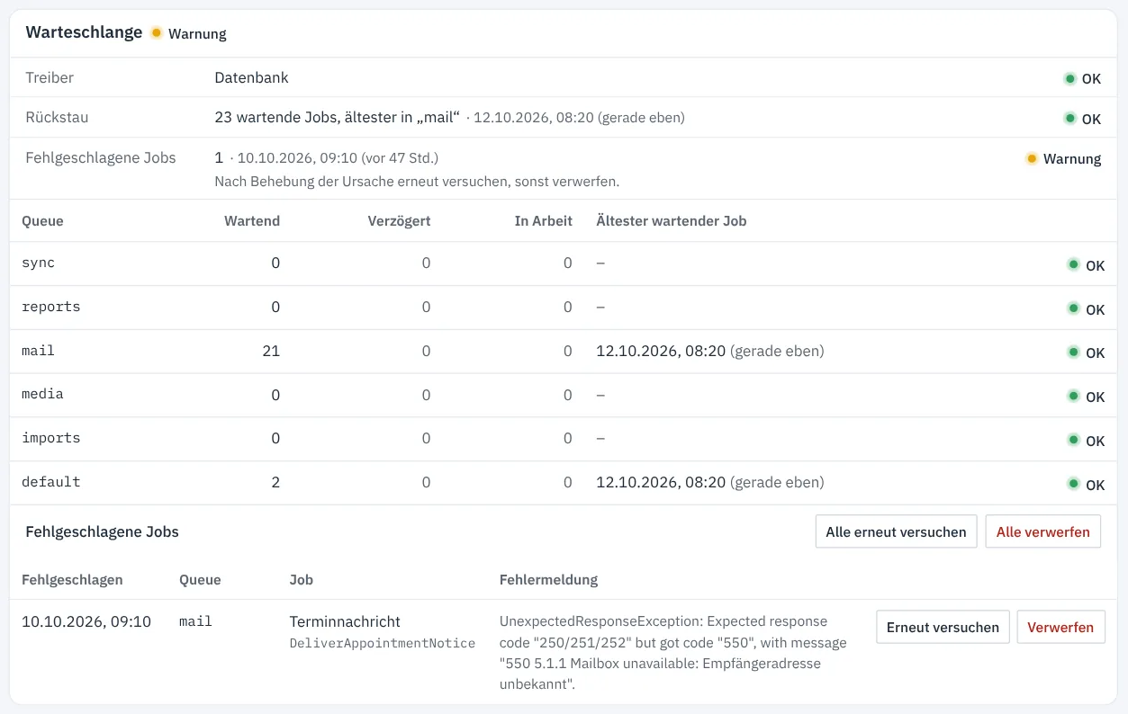This screenshot has height=714, width=1128.
Task: Click the orange dot beside the right-hand Warnung label
Action: 1032,158
